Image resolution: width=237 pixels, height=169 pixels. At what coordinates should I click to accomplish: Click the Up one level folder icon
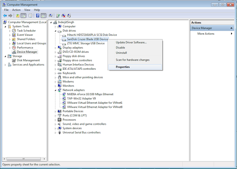[18, 15]
